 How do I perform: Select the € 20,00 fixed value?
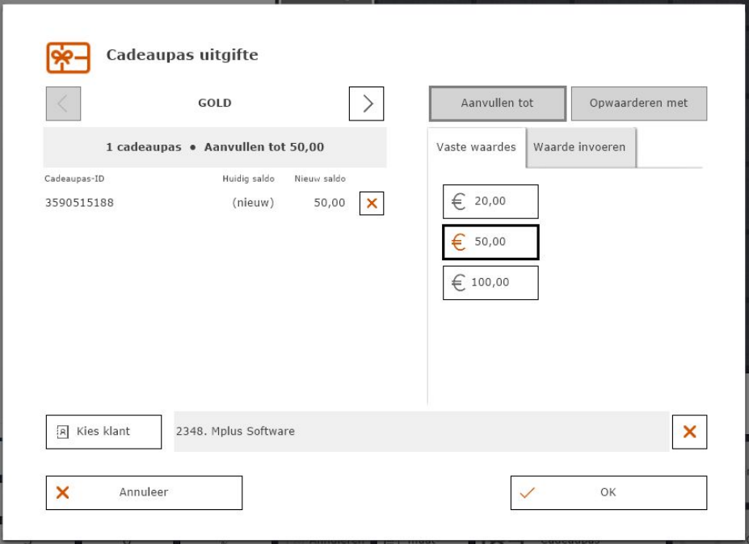coord(490,201)
